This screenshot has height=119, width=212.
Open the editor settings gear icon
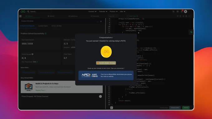(x=183, y=16)
